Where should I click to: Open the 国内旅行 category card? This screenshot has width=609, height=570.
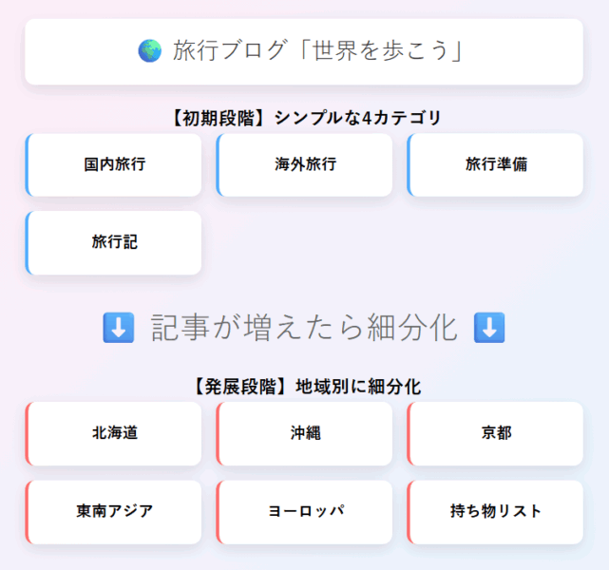tap(114, 164)
